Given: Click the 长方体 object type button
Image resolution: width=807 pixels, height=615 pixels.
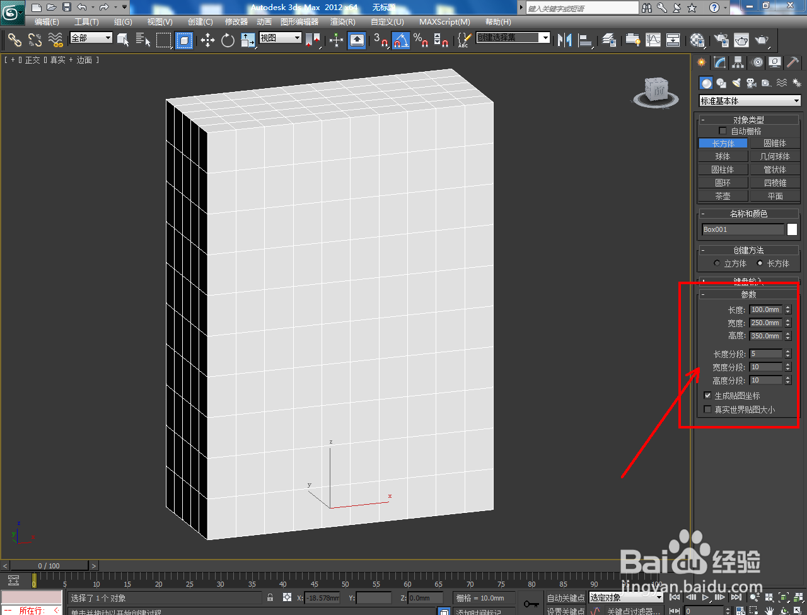Looking at the screenshot, I should (723, 144).
